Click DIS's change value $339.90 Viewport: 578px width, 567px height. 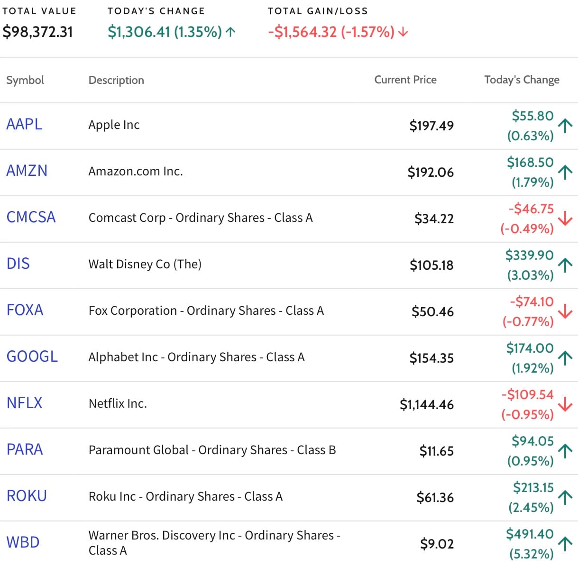coord(529,255)
